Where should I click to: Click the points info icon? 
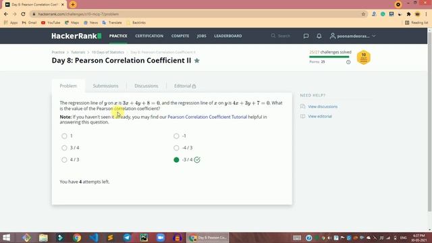point(348,62)
